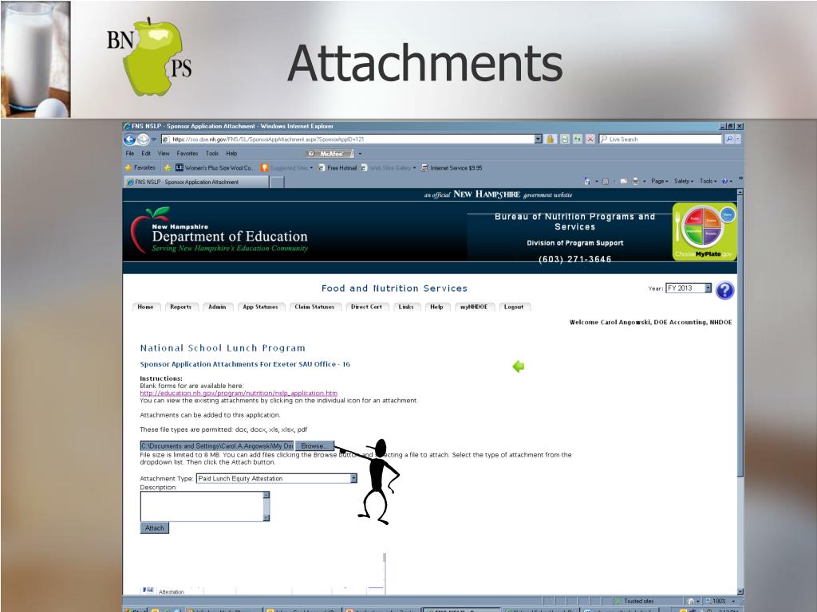The image size is (817, 612).
Task: Stop loading with the red X icon
Action: [590, 139]
